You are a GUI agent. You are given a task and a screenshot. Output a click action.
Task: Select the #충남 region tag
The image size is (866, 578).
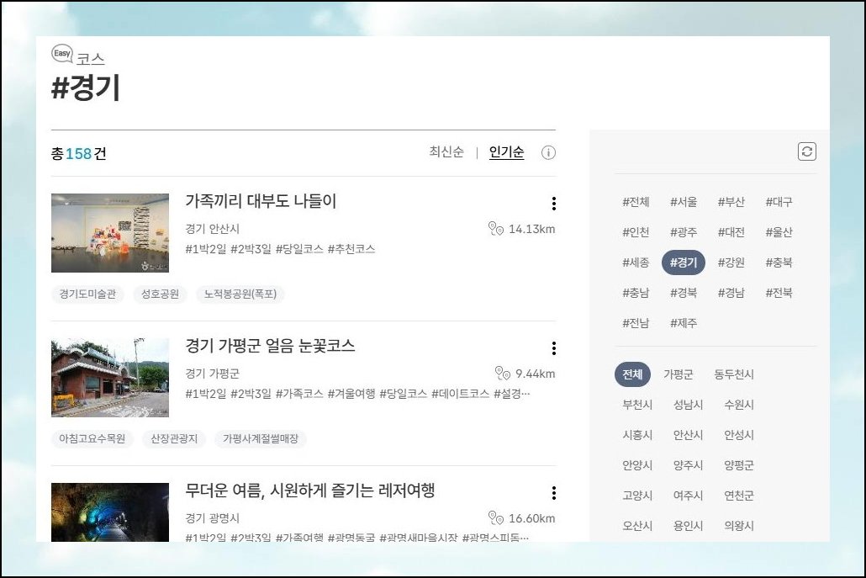pos(636,293)
